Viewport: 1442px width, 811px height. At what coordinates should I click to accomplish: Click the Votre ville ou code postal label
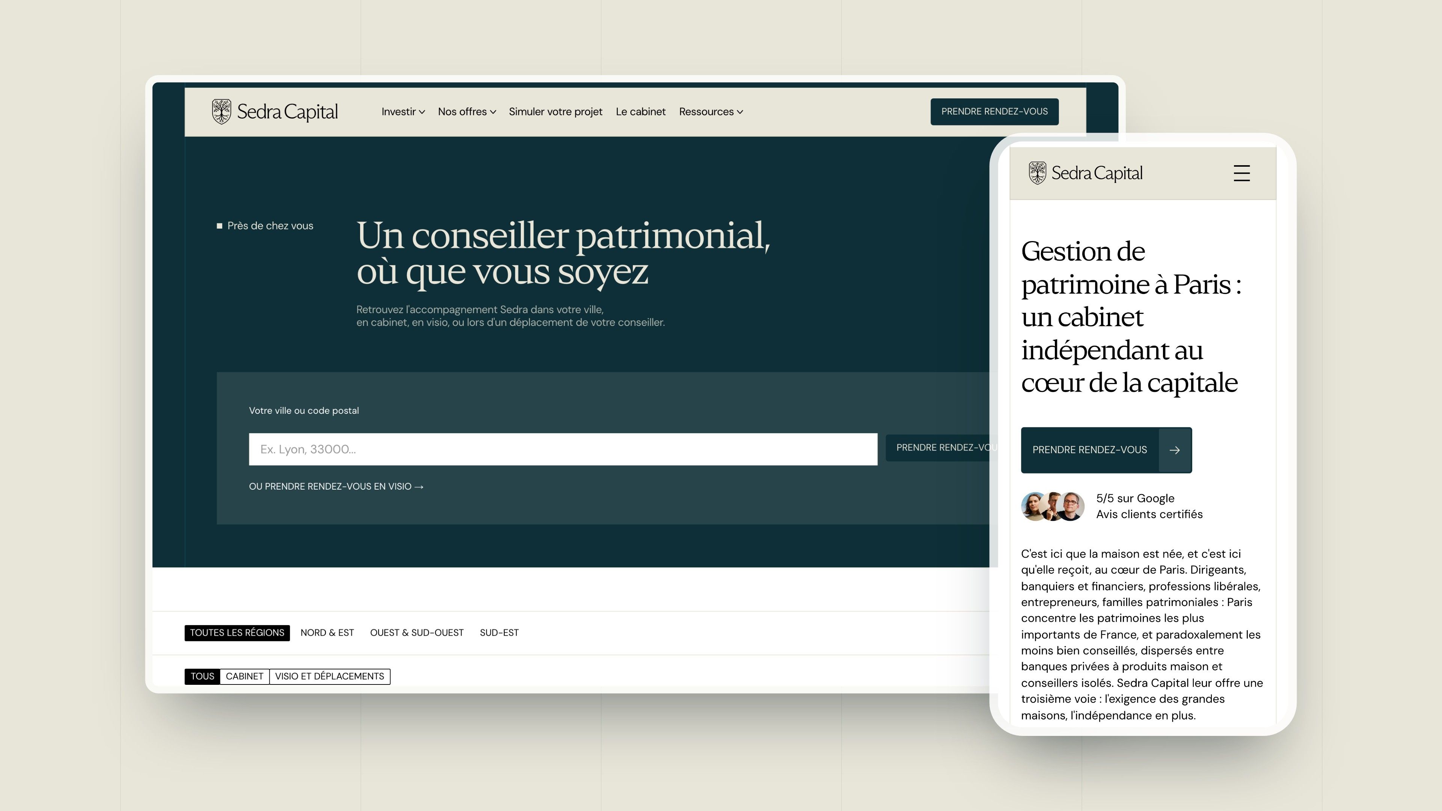coord(304,410)
